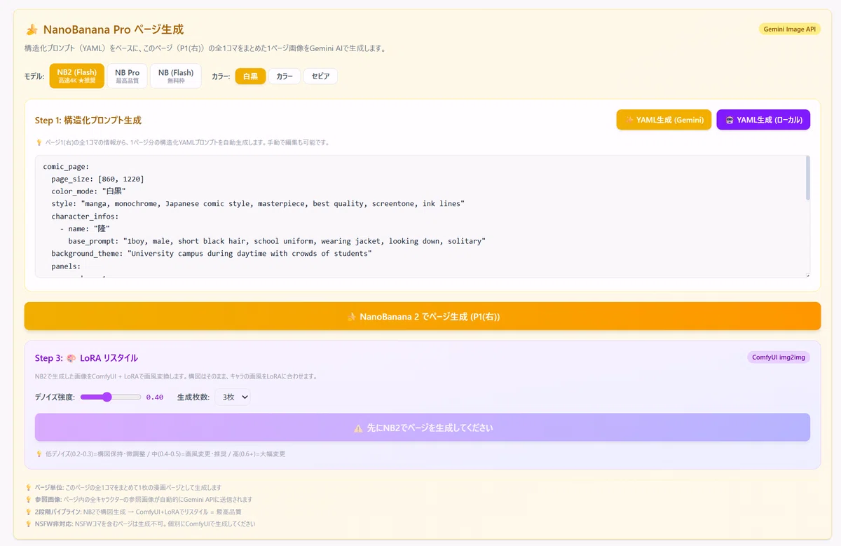Image resolution: width=841 pixels, height=546 pixels.
Task: Click the banana icon beside NanoBanana Pro title
Action: [x=32, y=29]
